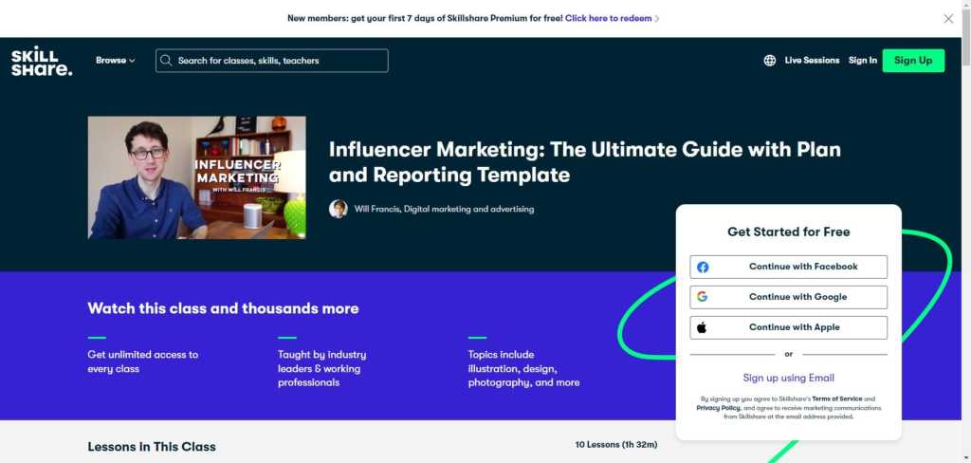The image size is (971, 463).
Task: Open Live Sessions from the header
Action: [x=812, y=61]
